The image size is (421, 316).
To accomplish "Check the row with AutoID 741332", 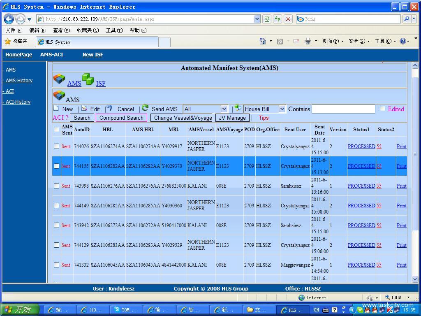I will 56,265.
